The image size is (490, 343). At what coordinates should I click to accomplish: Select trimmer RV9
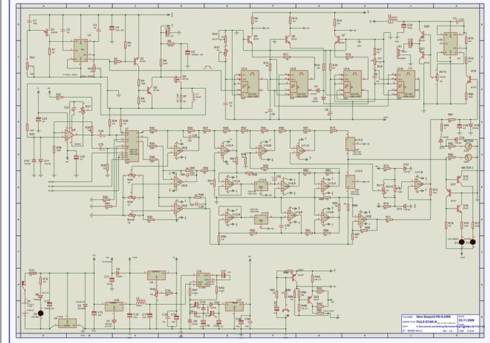click(x=132, y=198)
